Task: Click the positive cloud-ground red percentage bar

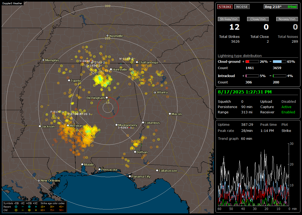Action: tap(252, 62)
